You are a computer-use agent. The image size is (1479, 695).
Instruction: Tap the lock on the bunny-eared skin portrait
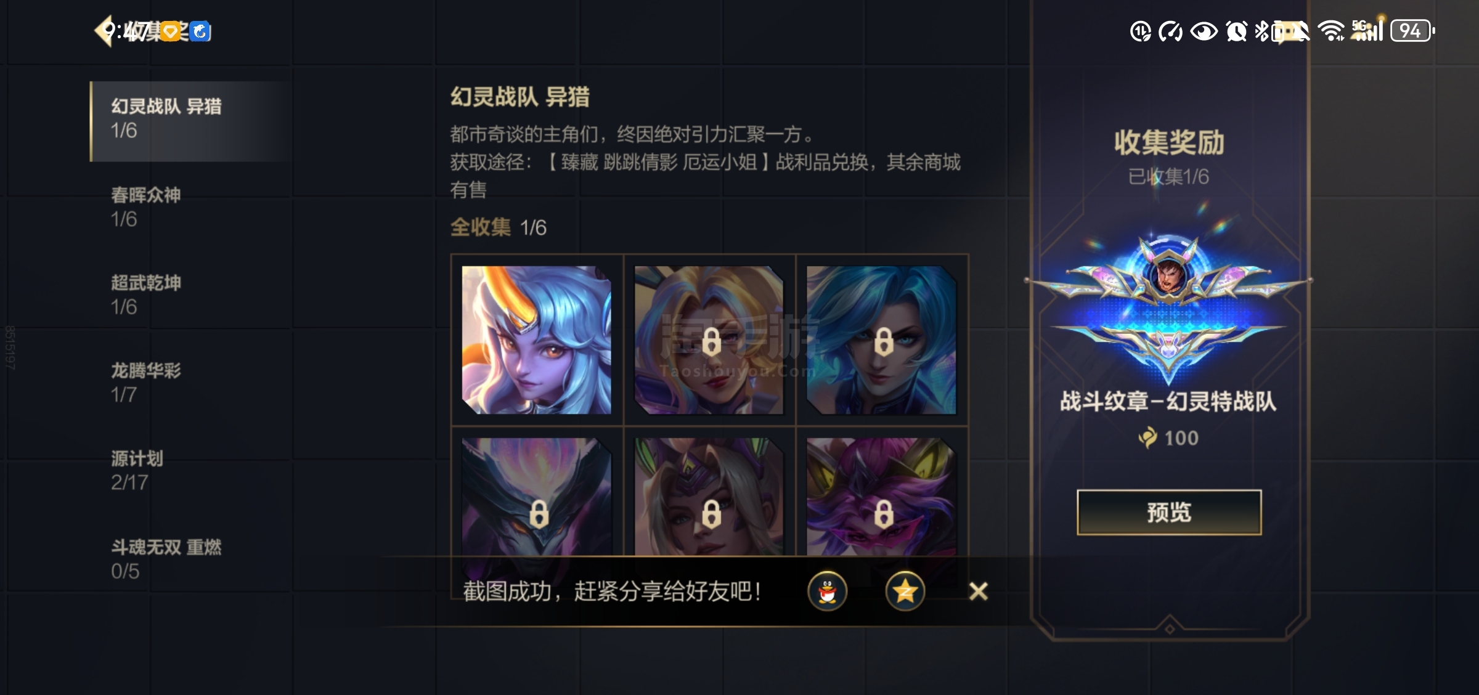pyautogui.click(x=711, y=513)
